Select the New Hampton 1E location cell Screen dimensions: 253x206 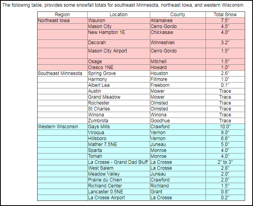coord(119,35)
